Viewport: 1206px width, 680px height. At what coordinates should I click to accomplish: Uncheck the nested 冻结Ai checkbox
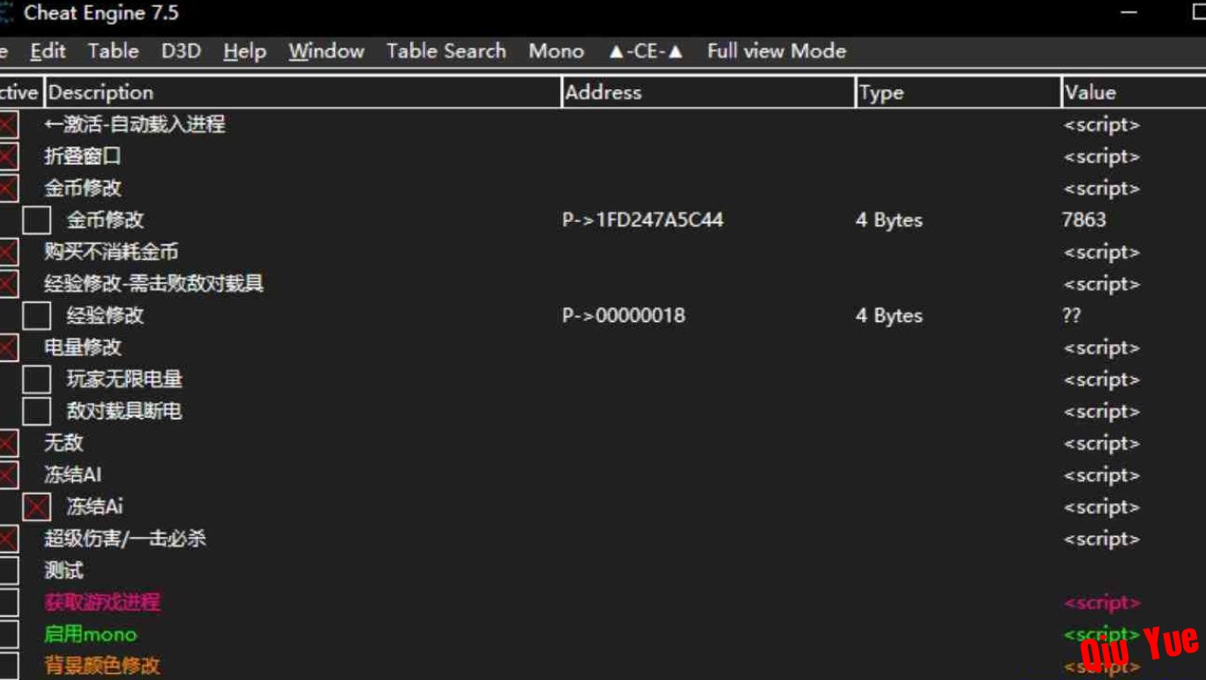click(x=36, y=507)
